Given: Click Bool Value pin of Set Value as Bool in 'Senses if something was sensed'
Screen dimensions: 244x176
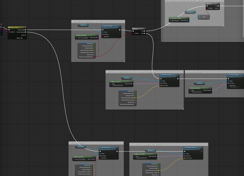Looking at the screenshot, I should pyautogui.click(x=103, y=37).
